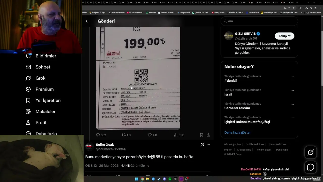Open Chrome extensions puzzle icon

(x=300, y=8)
